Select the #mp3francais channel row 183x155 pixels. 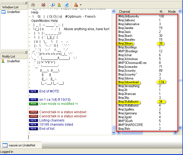tap(147, 94)
